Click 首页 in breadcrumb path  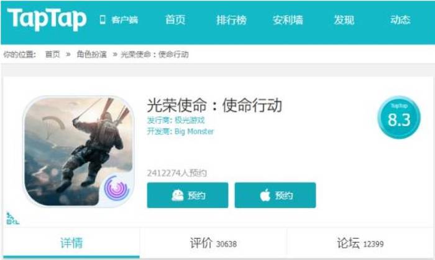point(52,55)
